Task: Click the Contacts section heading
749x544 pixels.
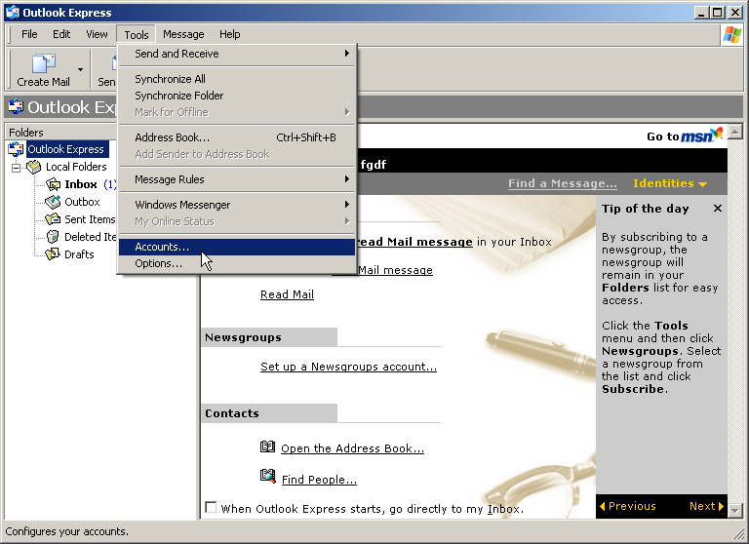Action: [x=232, y=413]
